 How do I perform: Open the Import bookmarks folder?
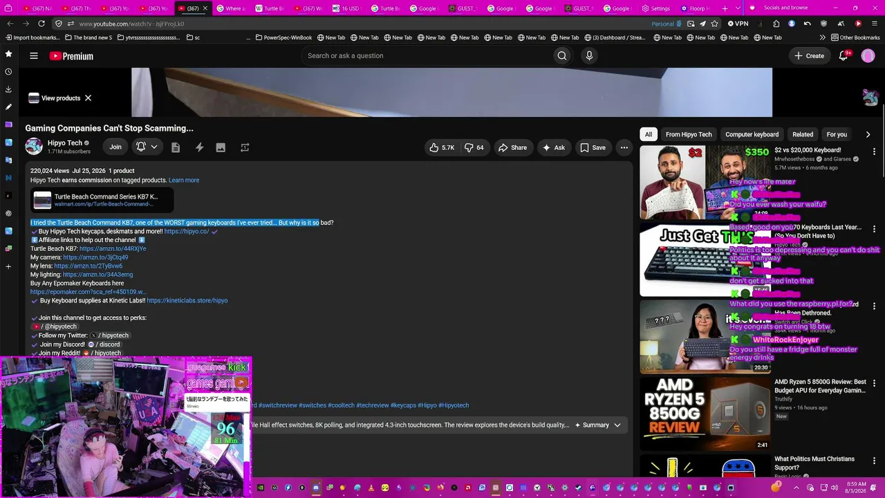(32, 37)
